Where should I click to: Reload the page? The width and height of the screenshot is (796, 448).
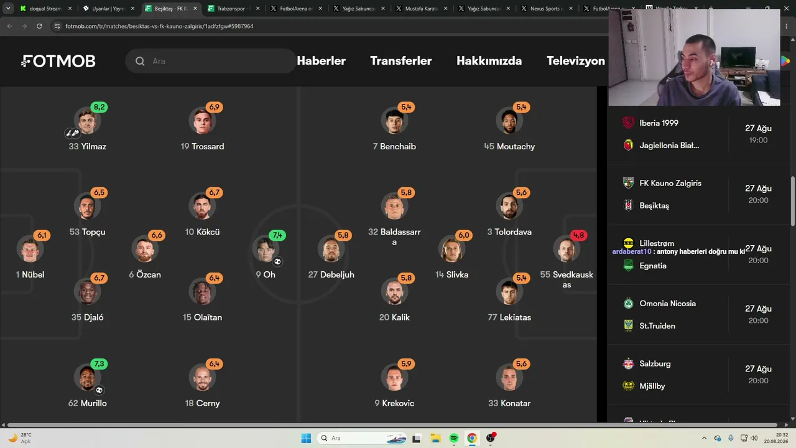[39, 26]
